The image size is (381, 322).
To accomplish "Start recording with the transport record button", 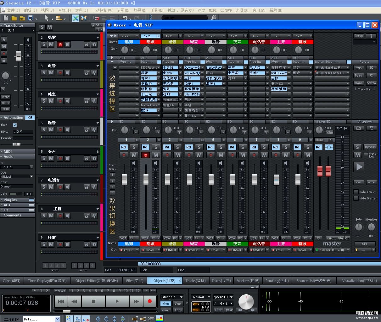I will [150, 302].
